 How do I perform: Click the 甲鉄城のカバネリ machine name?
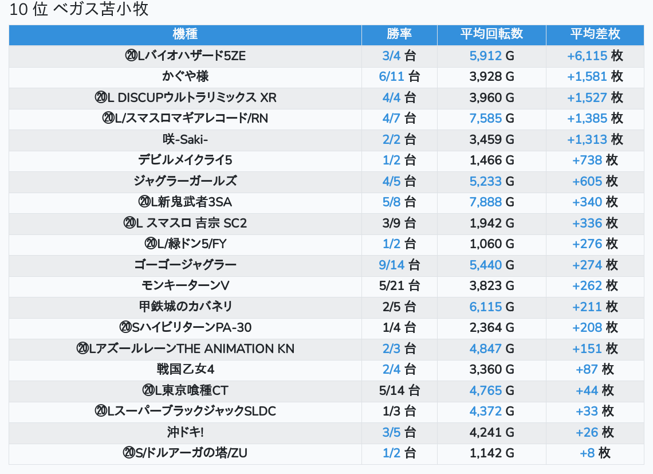[x=185, y=307]
